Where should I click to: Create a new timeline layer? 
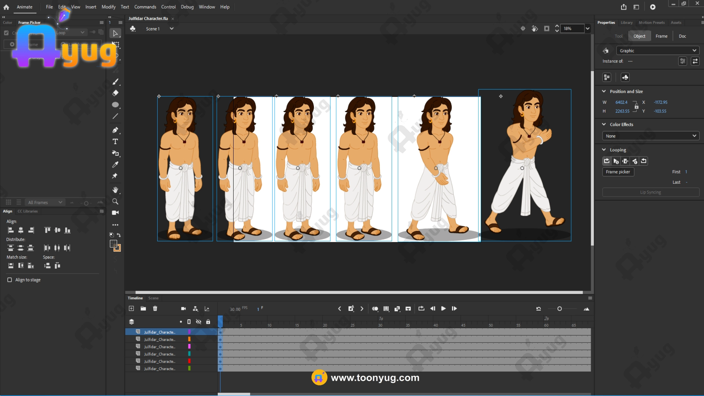(x=131, y=309)
